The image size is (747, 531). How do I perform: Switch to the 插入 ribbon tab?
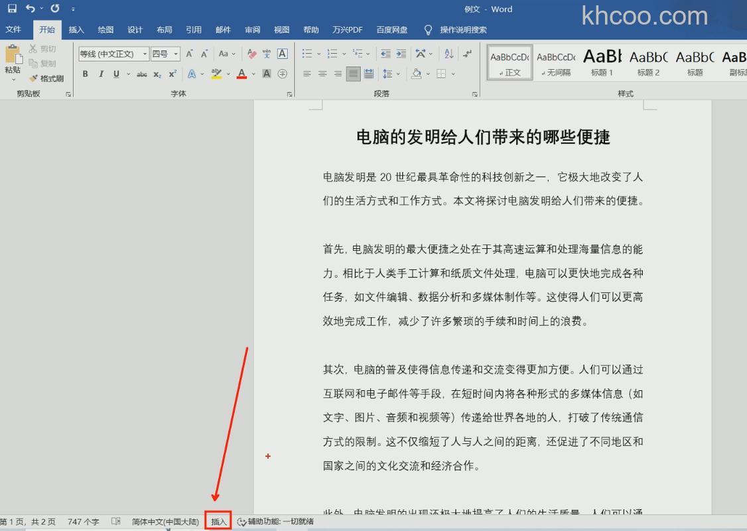76,29
